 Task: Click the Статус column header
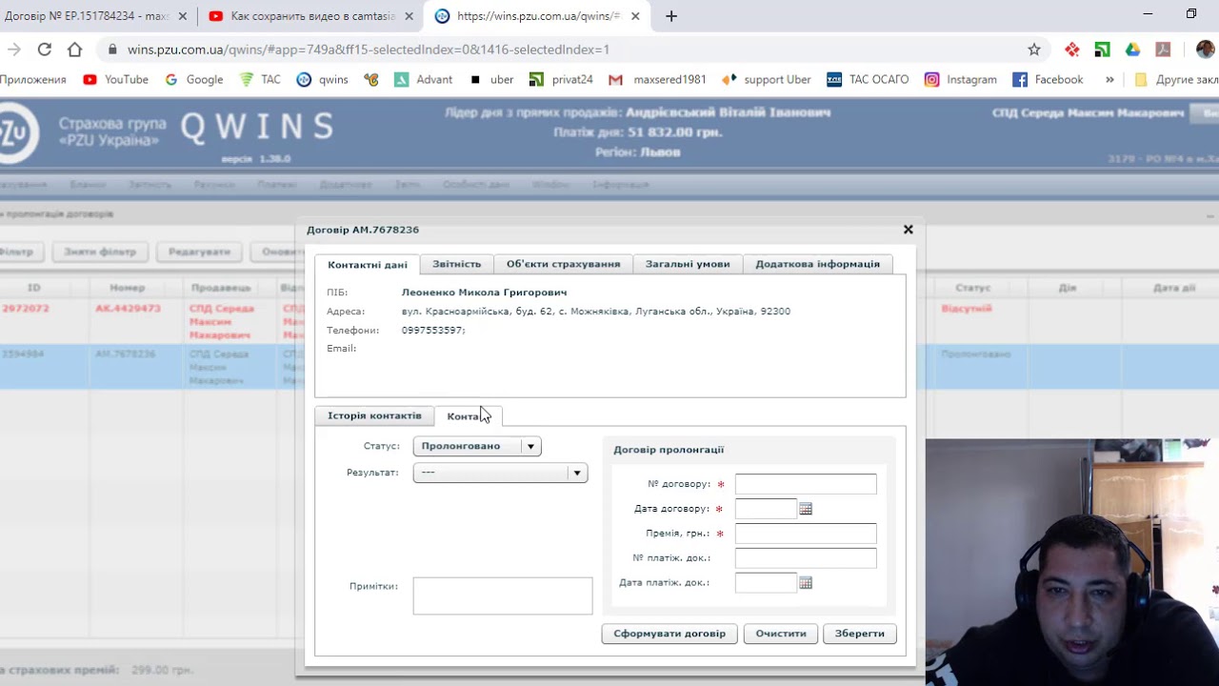coord(973,288)
